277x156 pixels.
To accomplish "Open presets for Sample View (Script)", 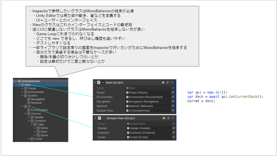I will 168,118.
